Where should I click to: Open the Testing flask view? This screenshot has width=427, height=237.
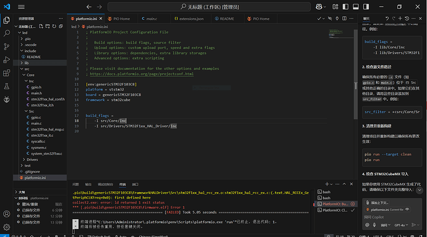tap(7, 87)
